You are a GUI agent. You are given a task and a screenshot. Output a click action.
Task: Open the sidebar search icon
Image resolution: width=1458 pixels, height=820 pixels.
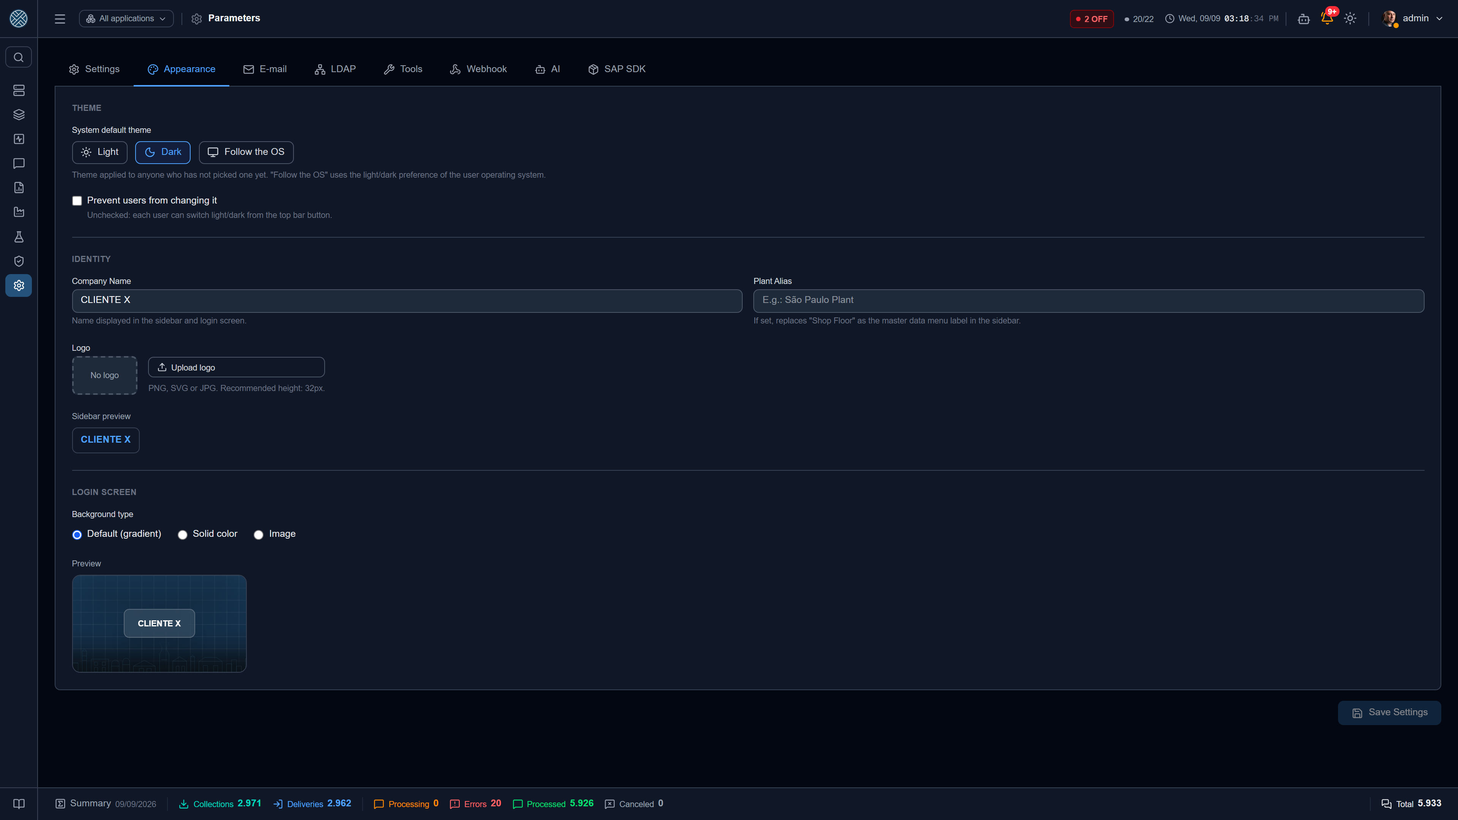click(19, 57)
